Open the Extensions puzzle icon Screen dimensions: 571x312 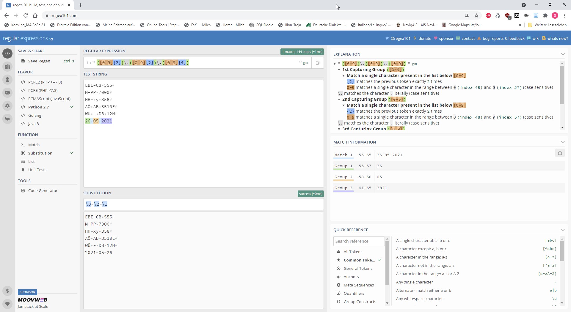[x=545, y=15]
